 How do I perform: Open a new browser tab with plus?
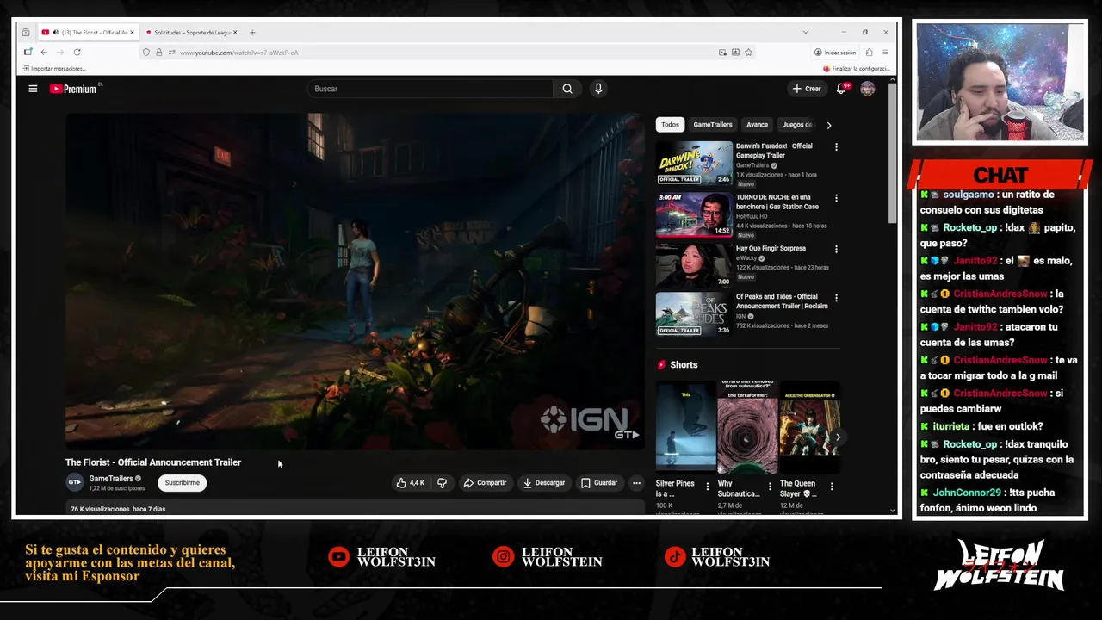coord(252,33)
